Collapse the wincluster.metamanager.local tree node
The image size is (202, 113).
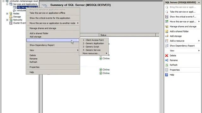tap(3, 1)
